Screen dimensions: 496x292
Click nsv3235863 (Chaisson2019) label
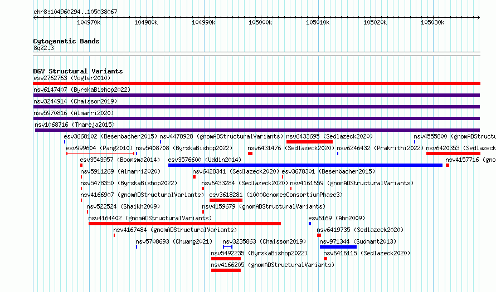tap(264, 241)
